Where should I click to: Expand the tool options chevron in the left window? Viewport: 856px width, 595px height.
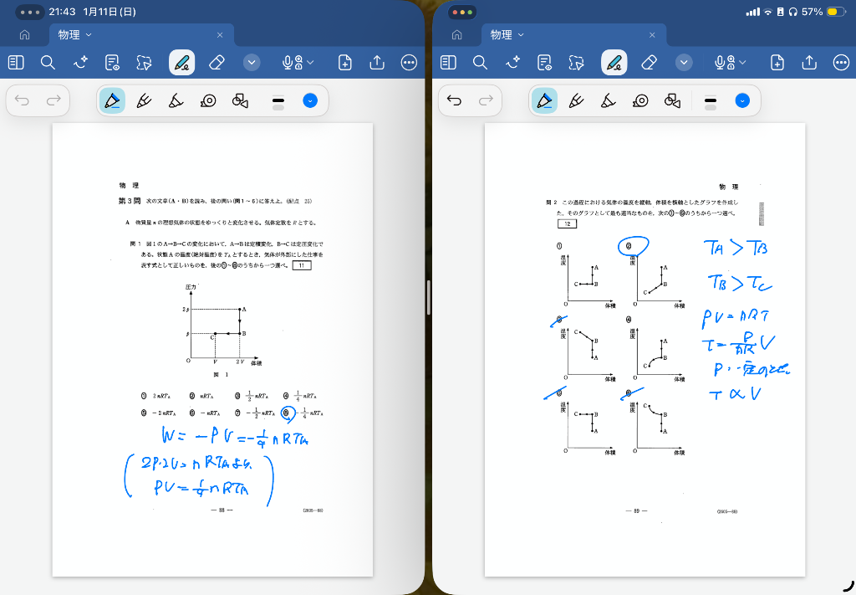[252, 63]
